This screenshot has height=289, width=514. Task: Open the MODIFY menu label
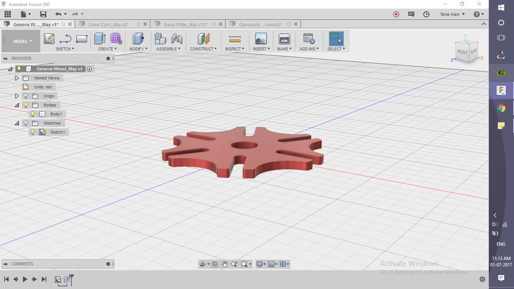(x=138, y=49)
